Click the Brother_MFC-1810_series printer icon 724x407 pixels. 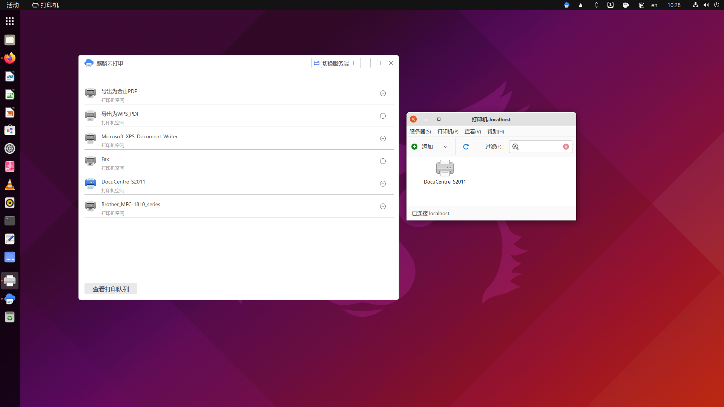90,206
